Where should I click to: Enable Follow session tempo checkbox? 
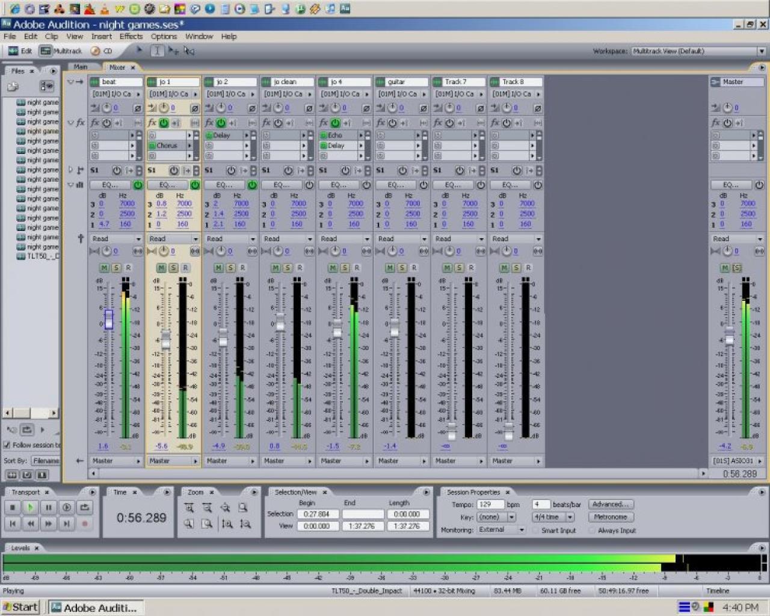(7, 445)
